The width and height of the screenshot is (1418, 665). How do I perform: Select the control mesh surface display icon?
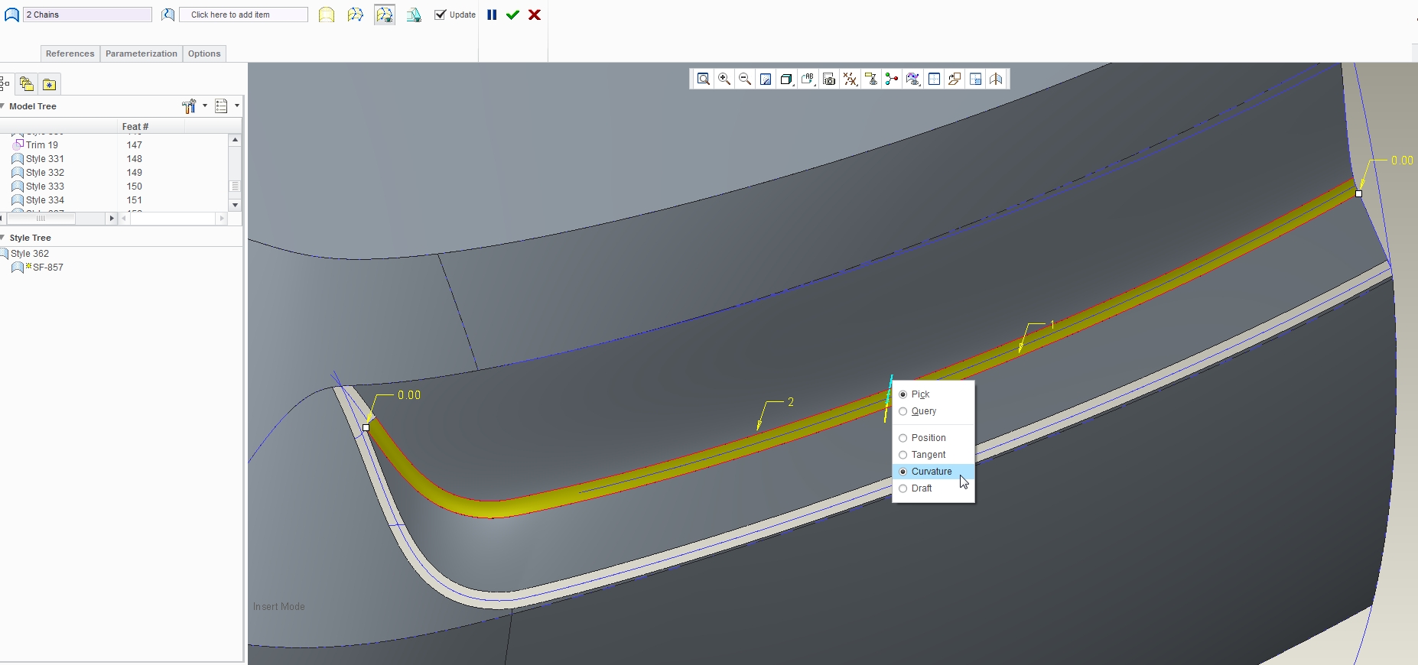(x=356, y=15)
